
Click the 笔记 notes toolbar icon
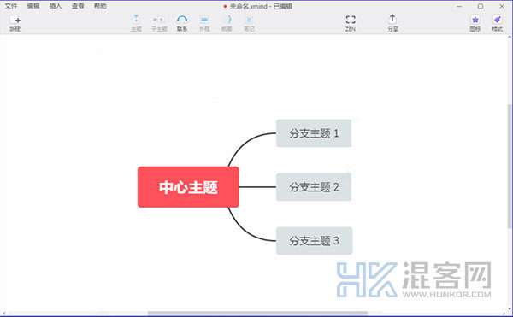click(249, 23)
